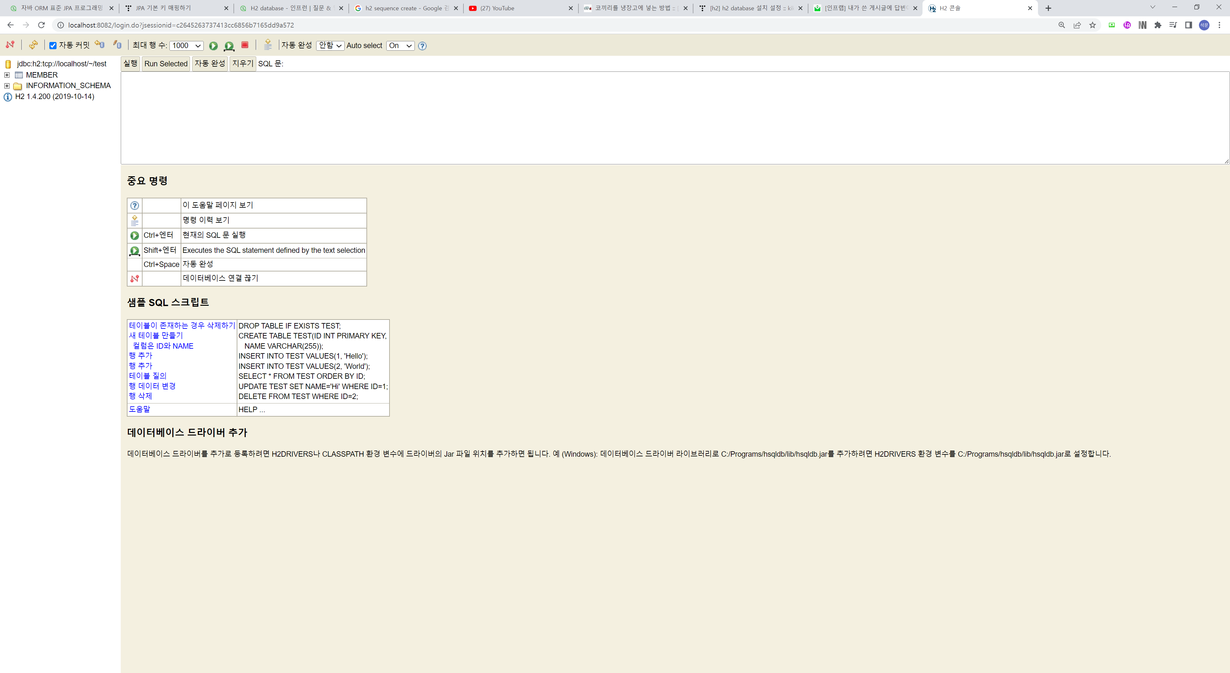Expand the MEMBER table node
This screenshot has width=1230, height=673.
pos(7,75)
